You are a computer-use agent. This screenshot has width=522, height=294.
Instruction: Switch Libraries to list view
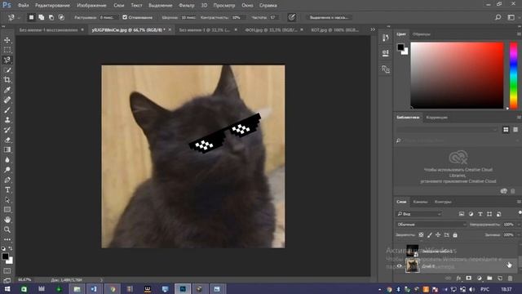[x=515, y=130]
